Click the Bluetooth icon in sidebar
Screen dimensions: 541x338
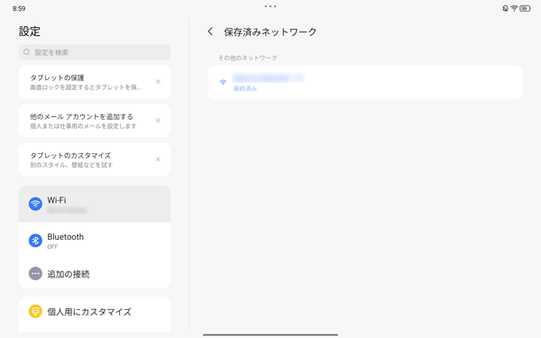click(x=35, y=241)
